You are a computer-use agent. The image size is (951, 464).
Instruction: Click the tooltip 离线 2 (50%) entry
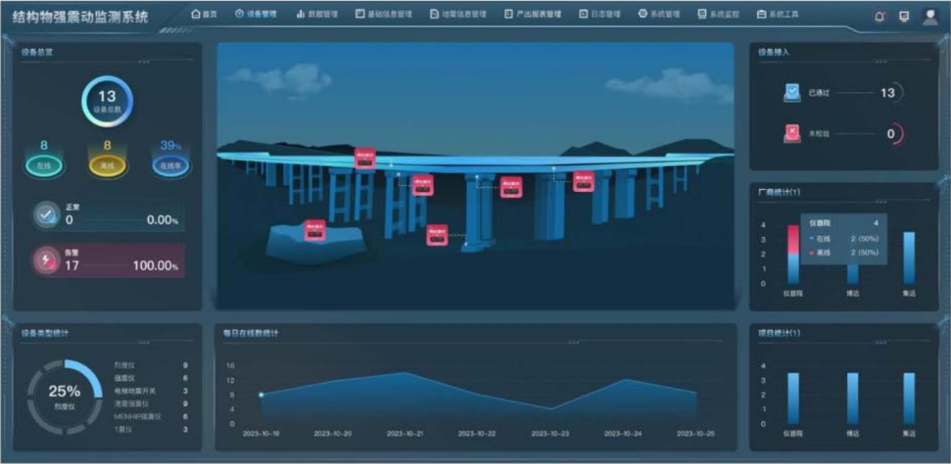coord(844,253)
